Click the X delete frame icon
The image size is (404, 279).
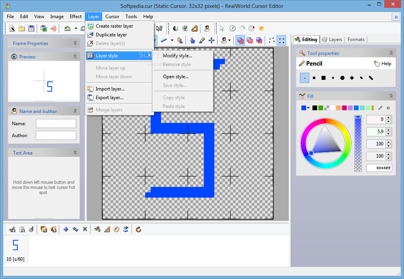[x=85, y=229]
